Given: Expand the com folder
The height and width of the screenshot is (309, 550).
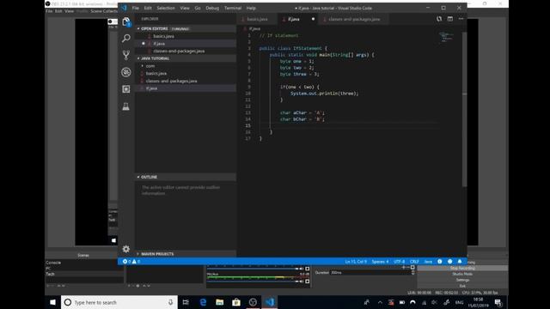Looking at the screenshot, I should (150, 66).
